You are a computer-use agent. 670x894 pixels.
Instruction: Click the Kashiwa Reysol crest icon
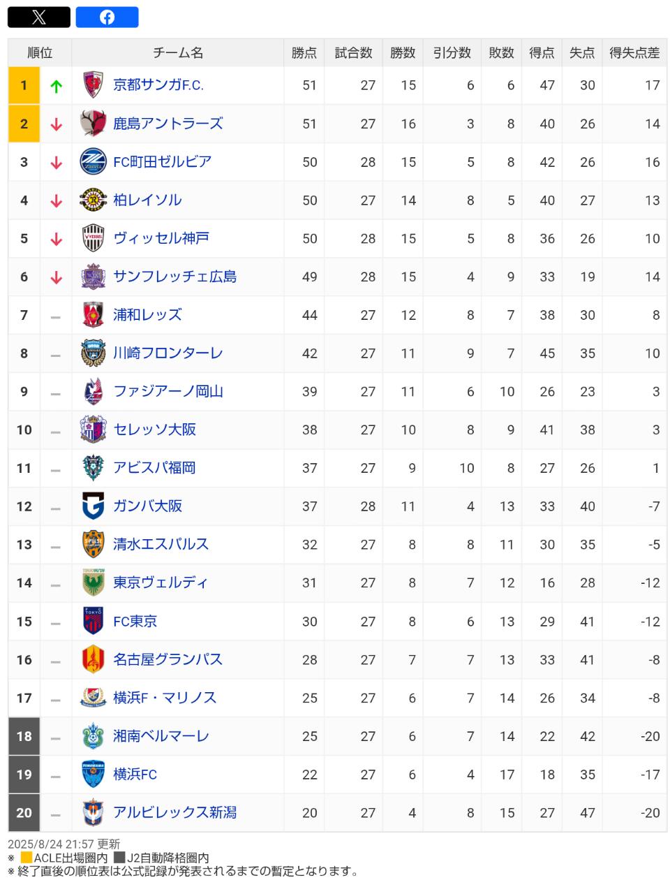tap(93, 200)
